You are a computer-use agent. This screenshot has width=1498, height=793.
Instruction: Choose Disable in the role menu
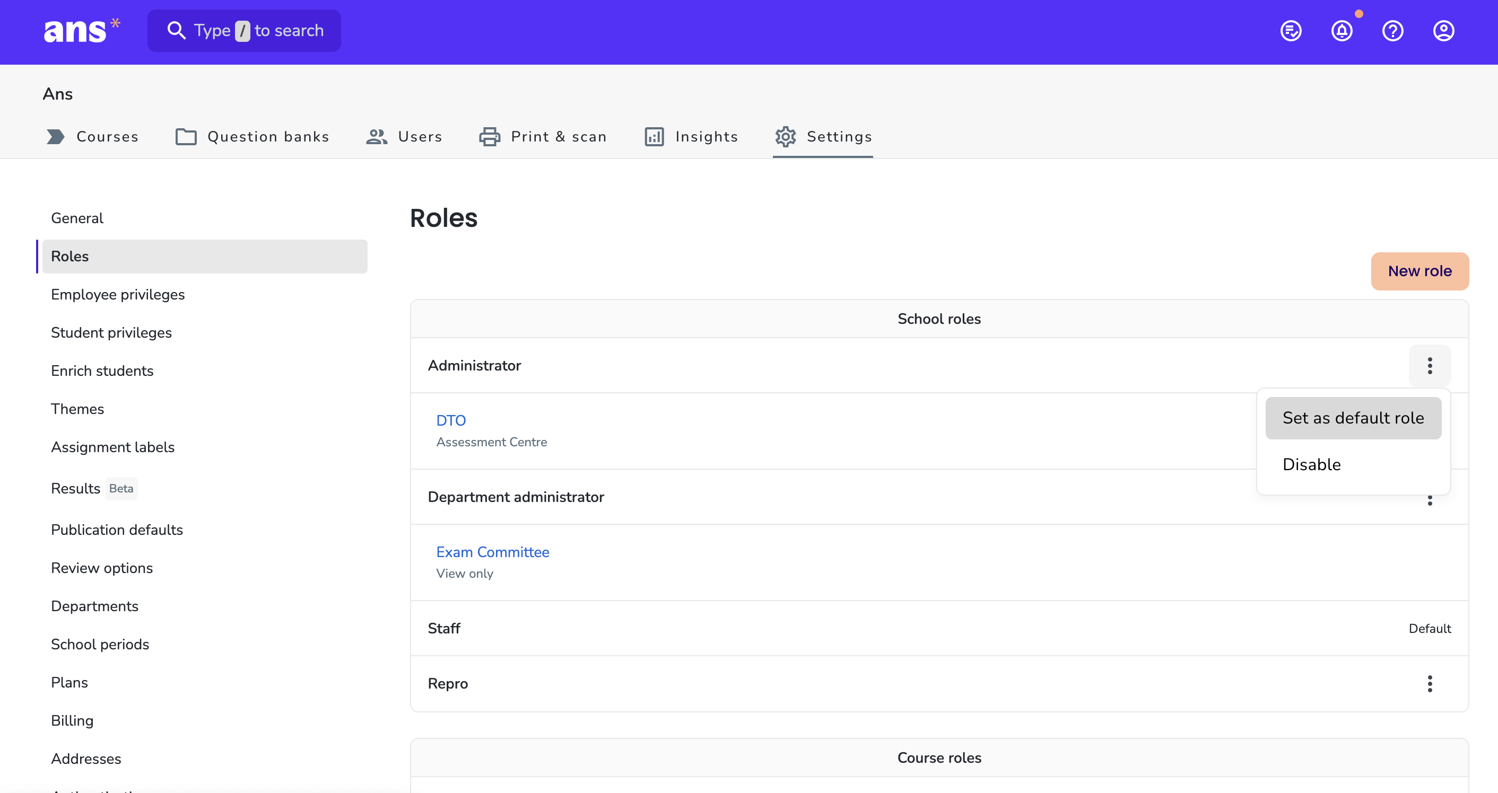click(x=1353, y=464)
